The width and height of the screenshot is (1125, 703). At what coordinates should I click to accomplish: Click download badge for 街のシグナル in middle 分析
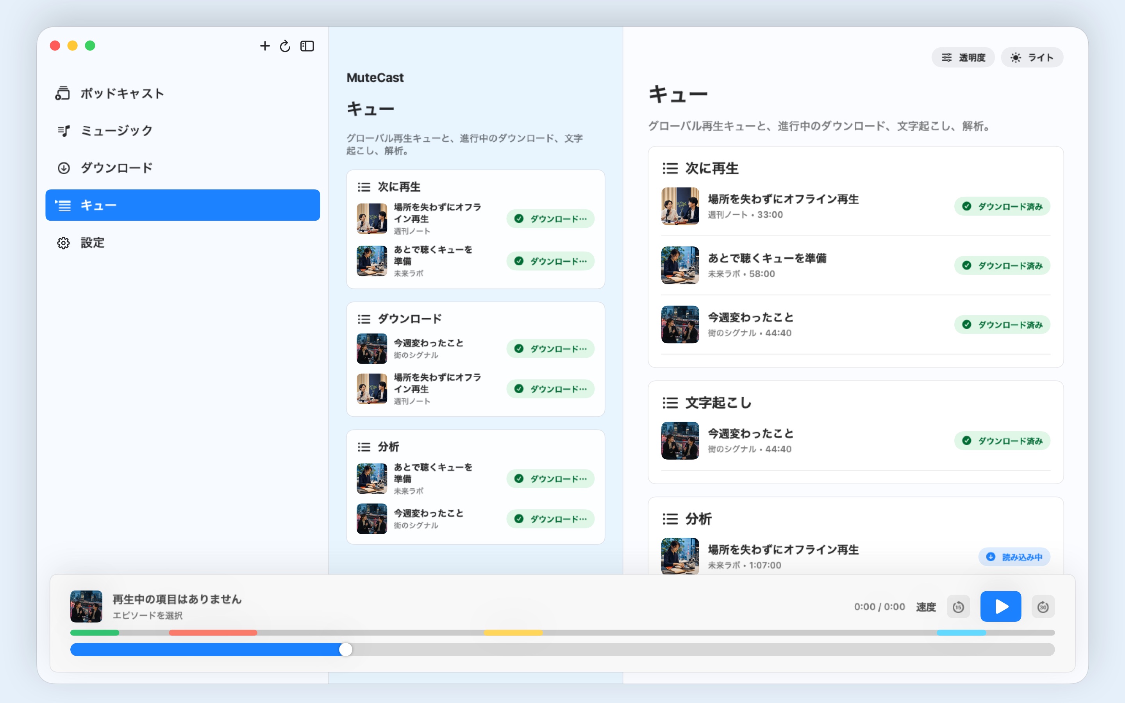tap(550, 519)
